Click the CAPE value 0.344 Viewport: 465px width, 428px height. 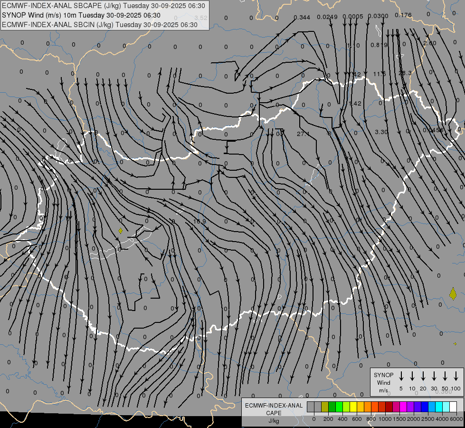(x=302, y=18)
